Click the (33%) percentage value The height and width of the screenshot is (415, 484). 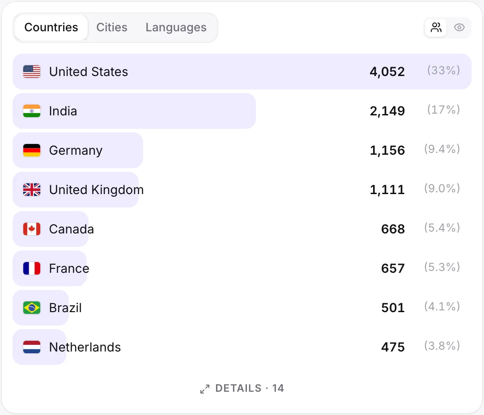tap(444, 70)
